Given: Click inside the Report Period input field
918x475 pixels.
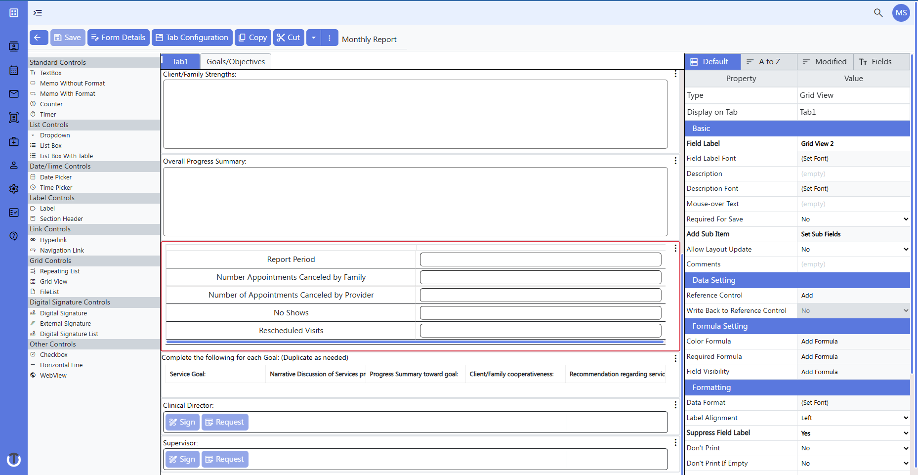Looking at the screenshot, I should click(541, 259).
